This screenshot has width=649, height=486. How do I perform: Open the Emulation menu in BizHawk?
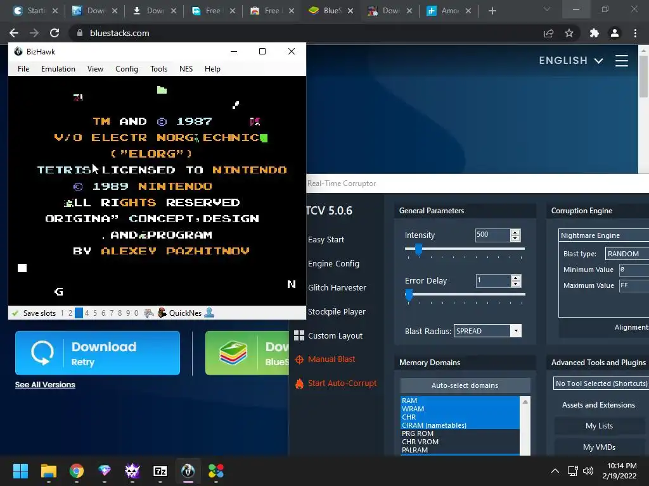point(58,68)
